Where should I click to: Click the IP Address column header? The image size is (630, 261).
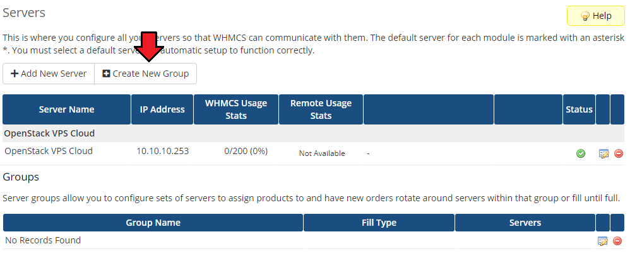coord(162,109)
